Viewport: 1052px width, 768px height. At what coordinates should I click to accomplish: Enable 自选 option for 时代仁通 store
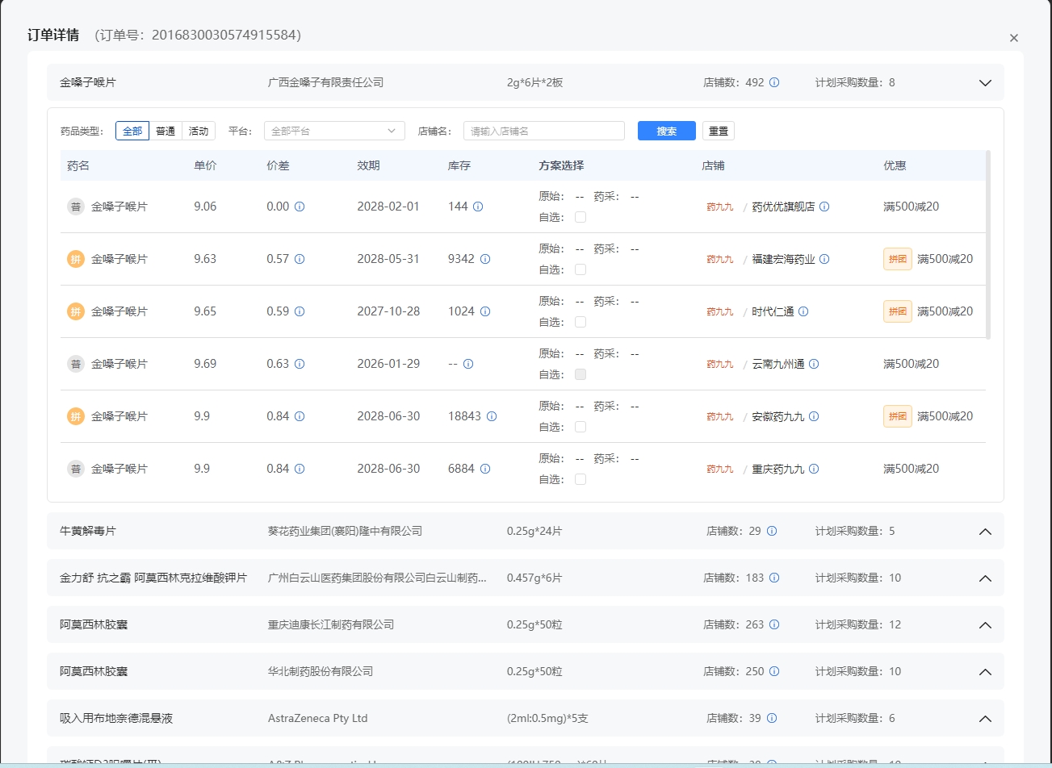[580, 321]
